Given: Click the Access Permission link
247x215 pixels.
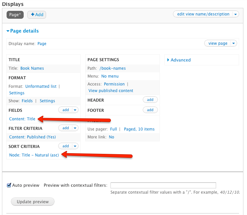Looking at the screenshot, I should pos(114,84).
